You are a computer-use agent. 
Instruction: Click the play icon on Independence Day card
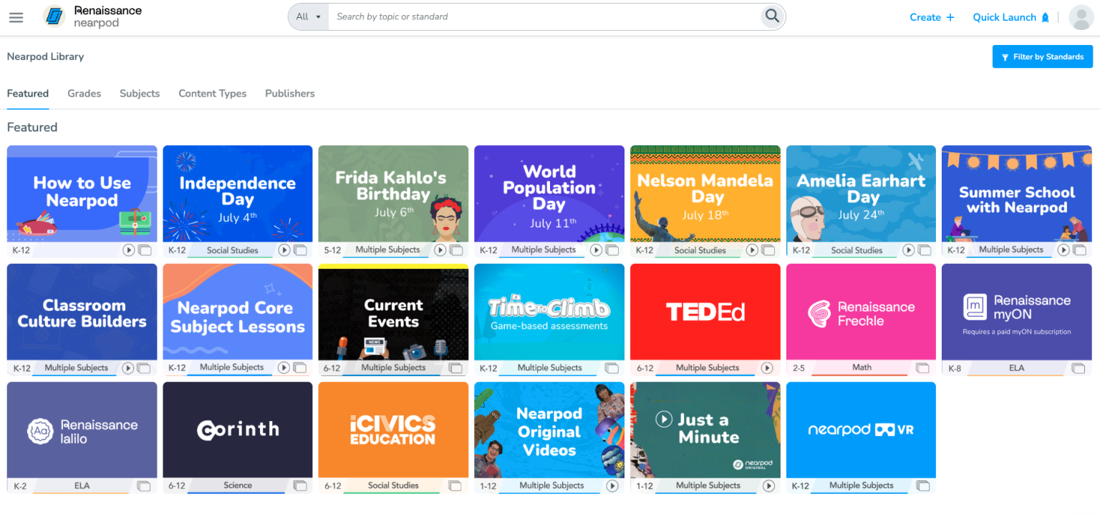click(x=284, y=250)
